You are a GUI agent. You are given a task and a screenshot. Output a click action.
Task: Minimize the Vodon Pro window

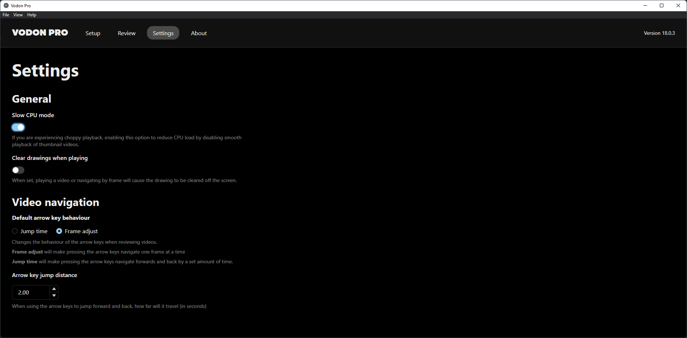(x=645, y=5)
